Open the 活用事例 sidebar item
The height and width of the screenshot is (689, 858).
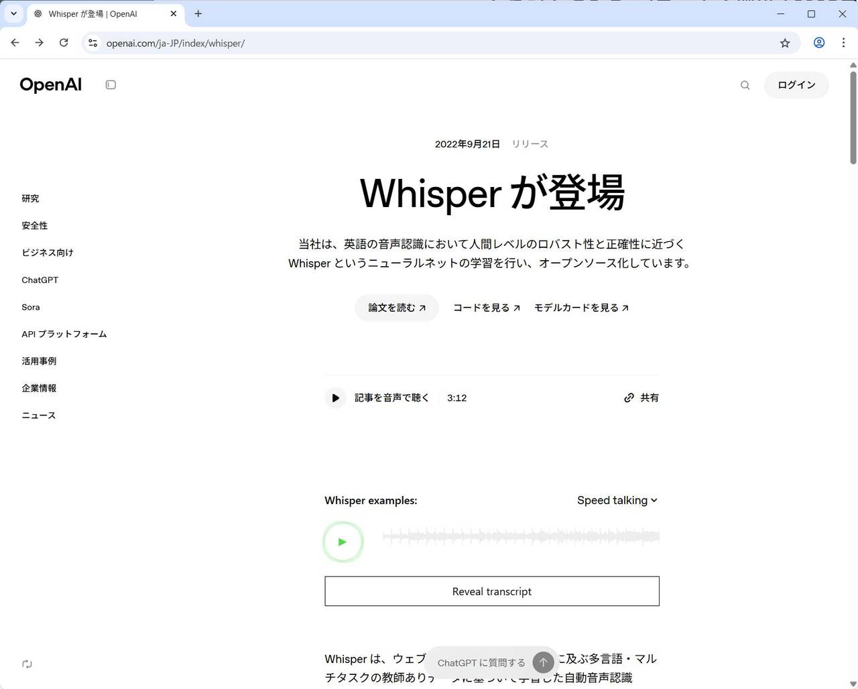point(39,361)
